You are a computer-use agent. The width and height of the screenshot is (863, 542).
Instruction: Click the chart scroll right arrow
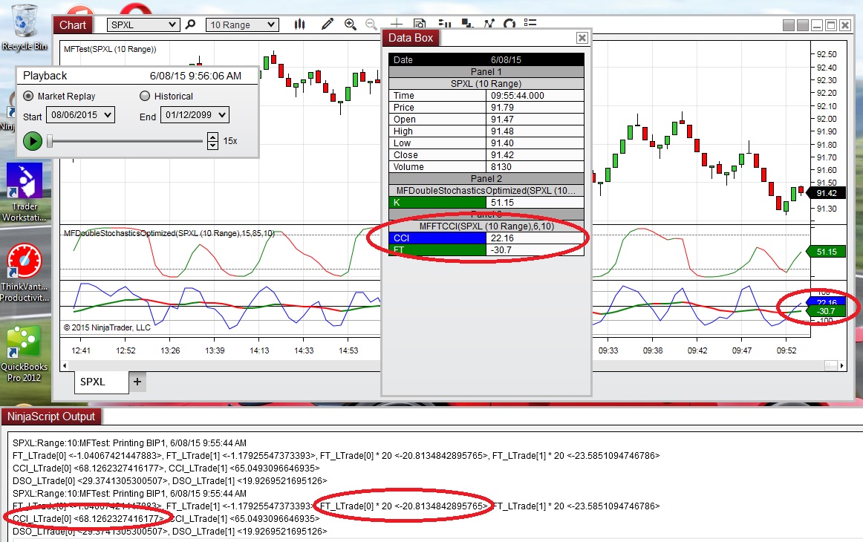tap(841, 365)
